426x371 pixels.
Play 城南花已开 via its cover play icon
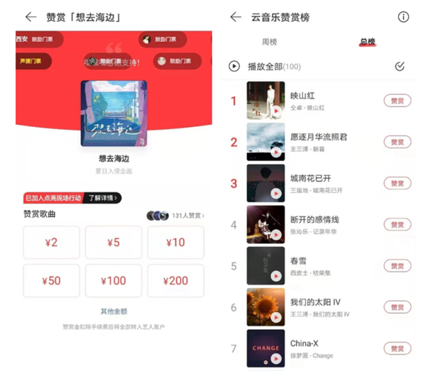point(276,194)
